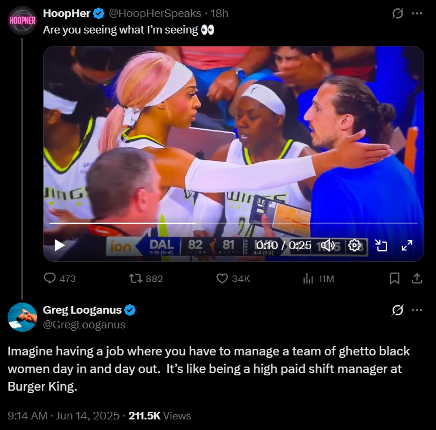The height and width of the screenshot is (430, 436).
Task: Mute the video volume icon
Action: [x=328, y=246]
